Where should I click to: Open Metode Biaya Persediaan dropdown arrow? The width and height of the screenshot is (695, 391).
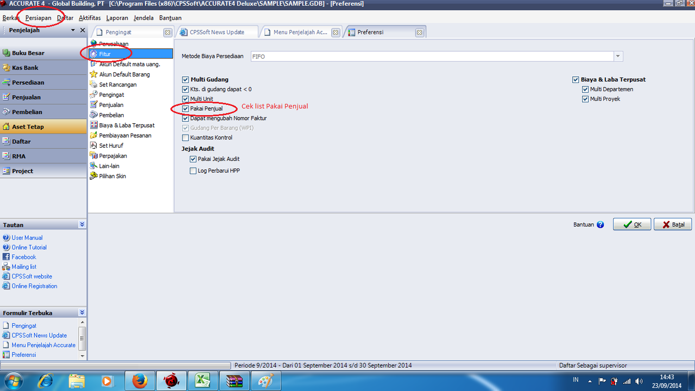pos(618,56)
